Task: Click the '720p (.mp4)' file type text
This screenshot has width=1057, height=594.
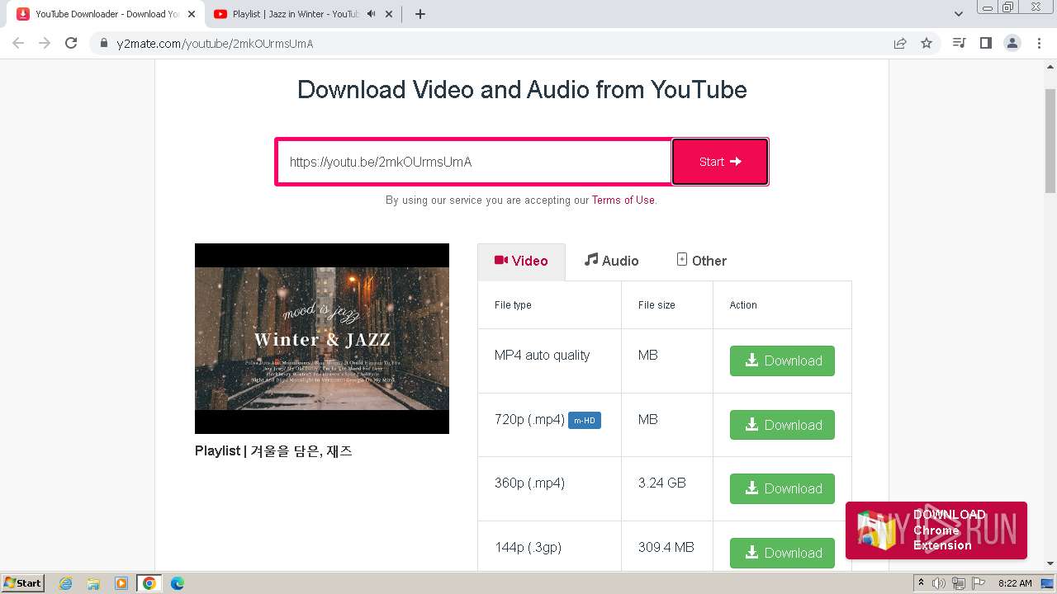Action: click(530, 419)
